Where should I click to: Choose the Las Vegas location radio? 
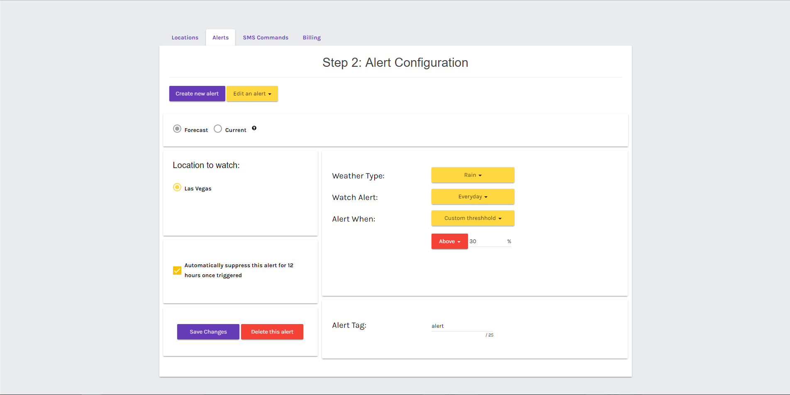(x=177, y=187)
